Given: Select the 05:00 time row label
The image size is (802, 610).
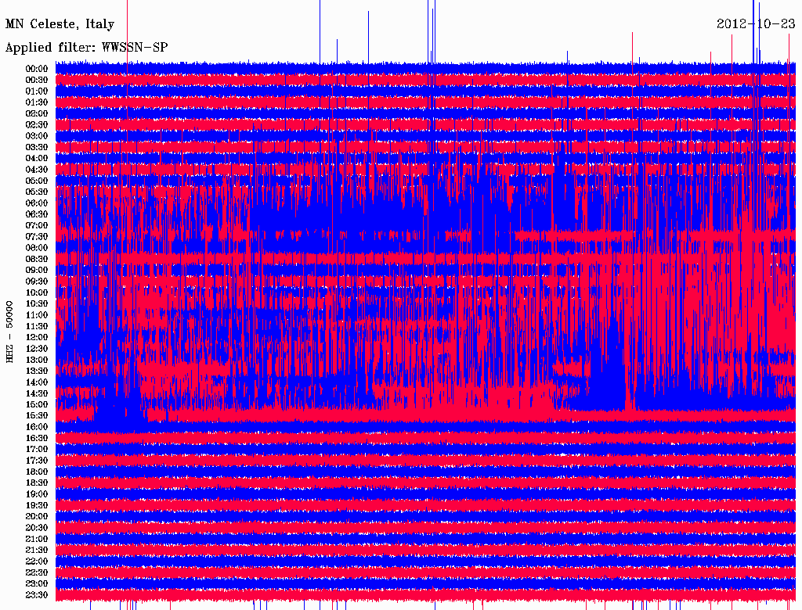Looking at the screenshot, I should pyautogui.click(x=37, y=181).
